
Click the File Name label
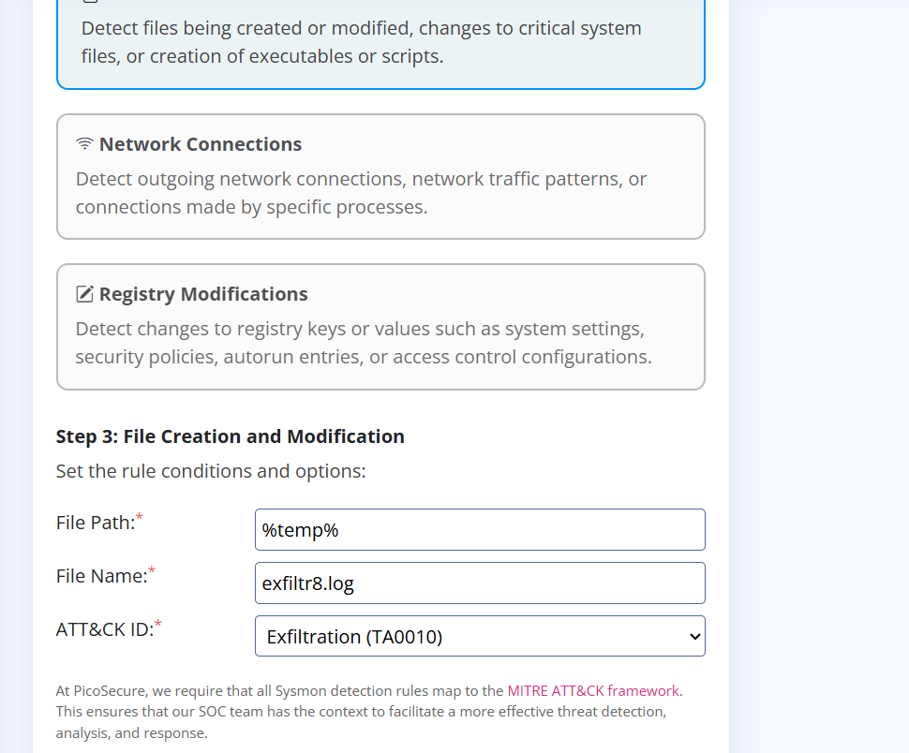(x=101, y=577)
